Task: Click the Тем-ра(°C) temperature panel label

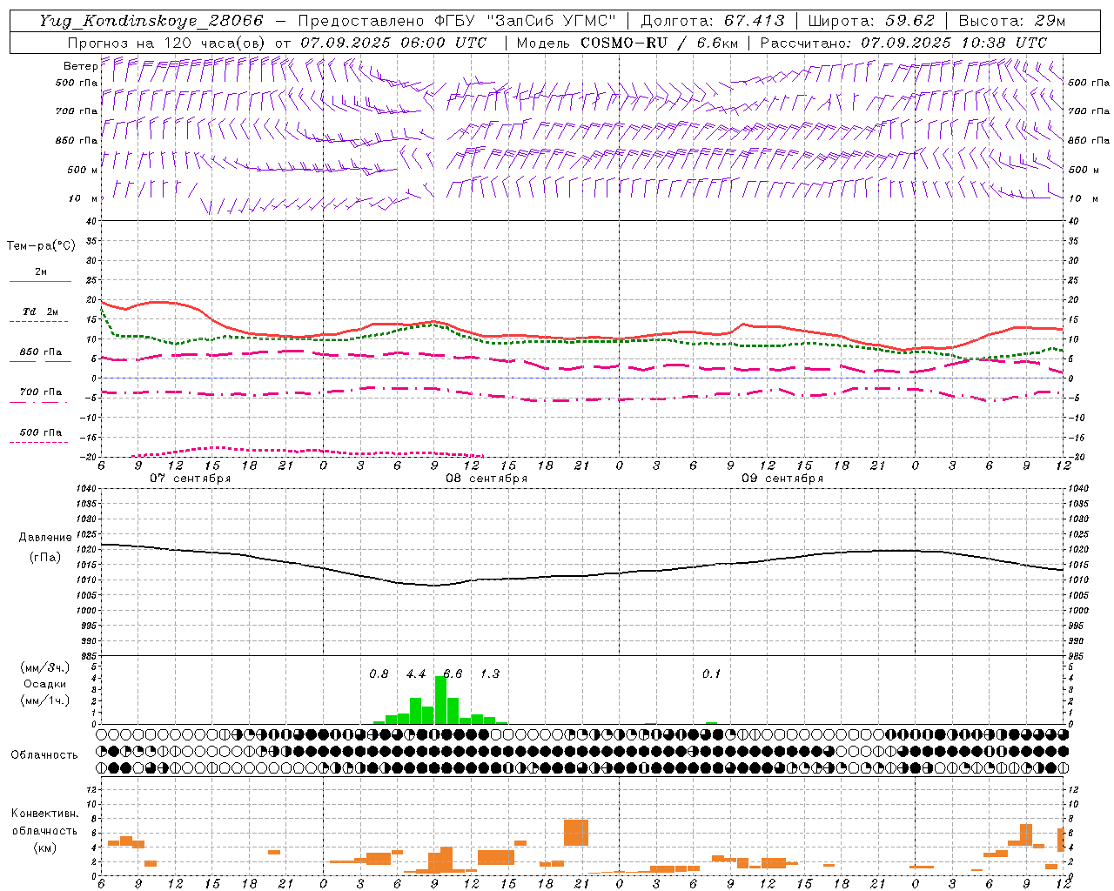Action: click(x=41, y=245)
